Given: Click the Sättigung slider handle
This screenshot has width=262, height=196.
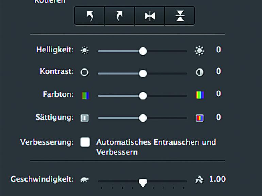Looking at the screenshot, I should pyautogui.click(x=143, y=118).
